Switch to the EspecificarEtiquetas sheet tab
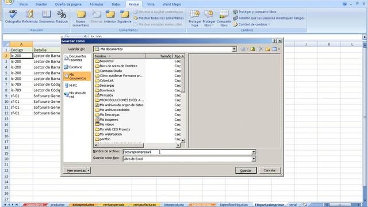The width and height of the screenshot is (368, 207). coord(234,205)
